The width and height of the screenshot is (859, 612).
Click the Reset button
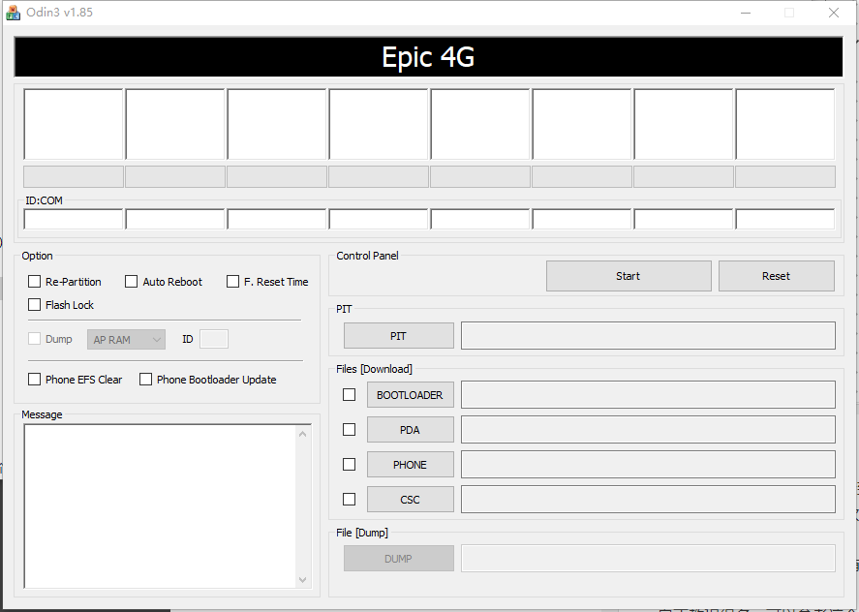[776, 276]
